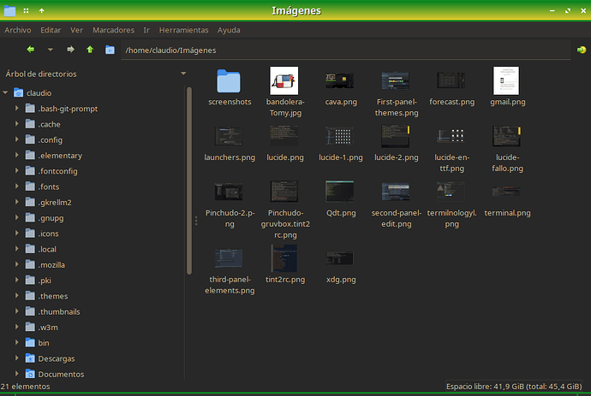This screenshot has width=591, height=396.
Task: Click the directory tree vertical scrollbar
Action: (189, 180)
